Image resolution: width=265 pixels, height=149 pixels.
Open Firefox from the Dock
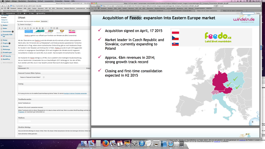[x=106, y=143]
